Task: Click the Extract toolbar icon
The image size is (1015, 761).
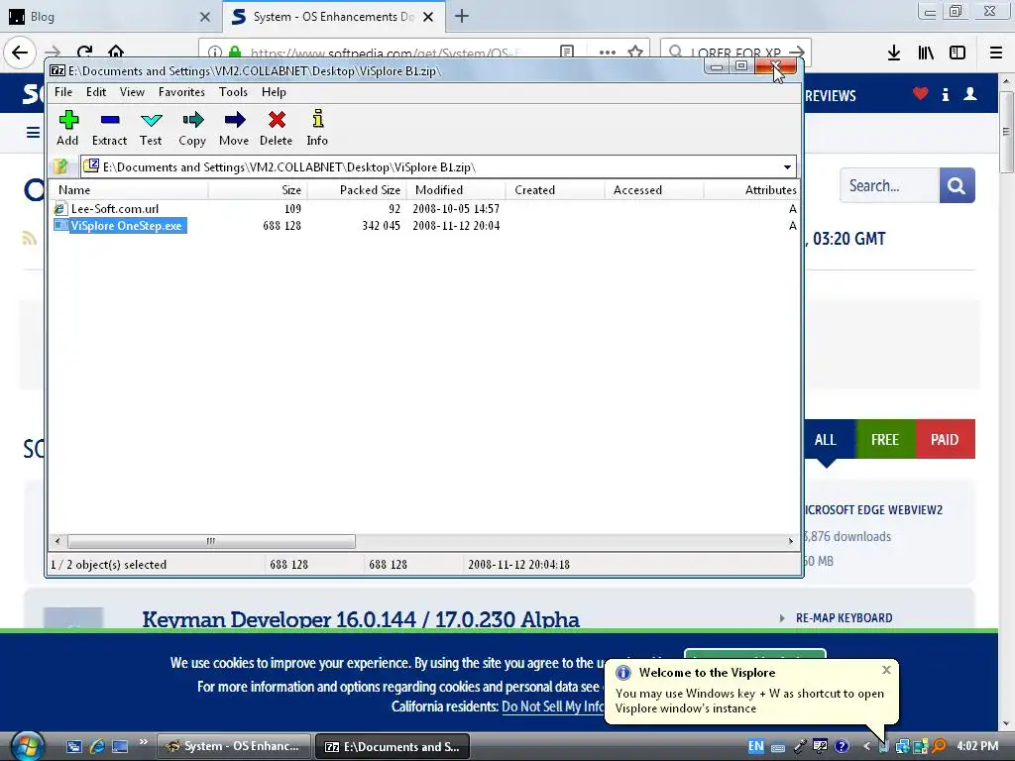Action: pyautogui.click(x=109, y=128)
